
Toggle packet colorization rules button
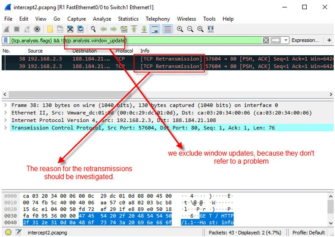tap(167, 29)
